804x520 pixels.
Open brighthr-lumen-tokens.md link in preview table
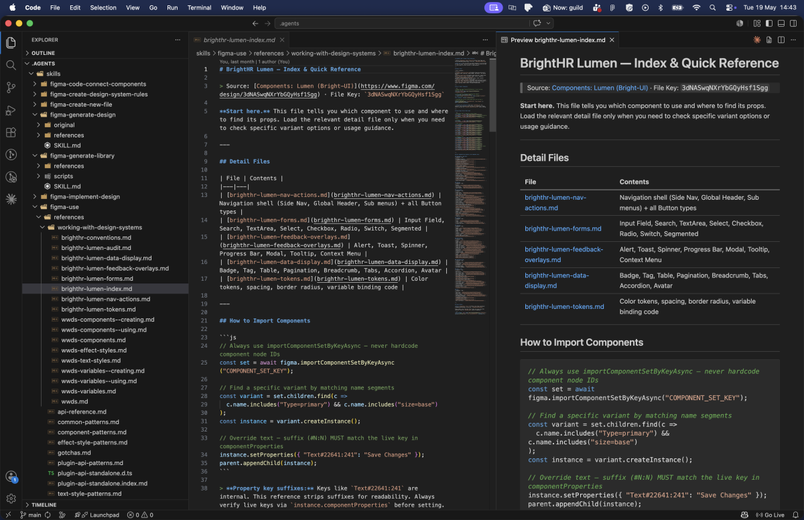[564, 306]
